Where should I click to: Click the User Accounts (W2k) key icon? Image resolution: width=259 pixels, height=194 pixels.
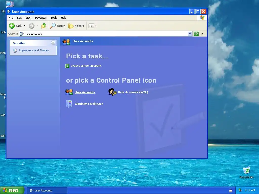(x=112, y=92)
